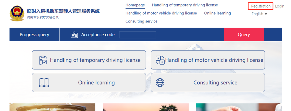This screenshot has width=291, height=111.
Task: Click the clipboard icon on temporary license card
Action: [x=43, y=60]
